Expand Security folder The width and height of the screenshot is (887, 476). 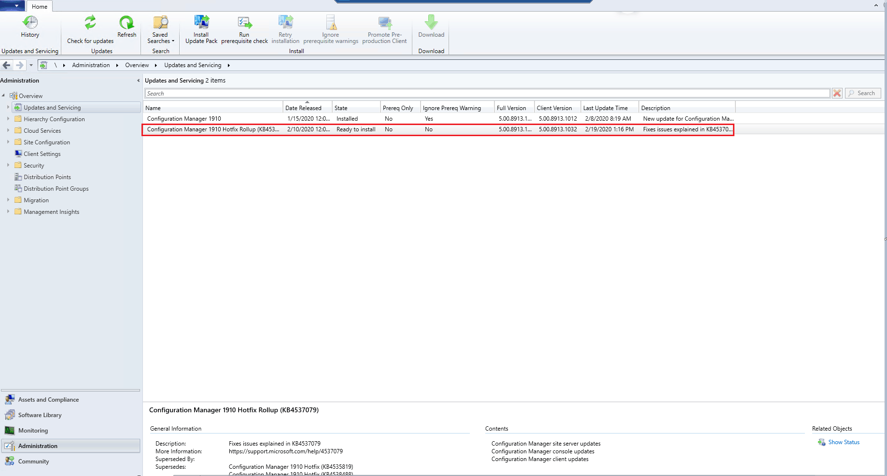[8, 165]
